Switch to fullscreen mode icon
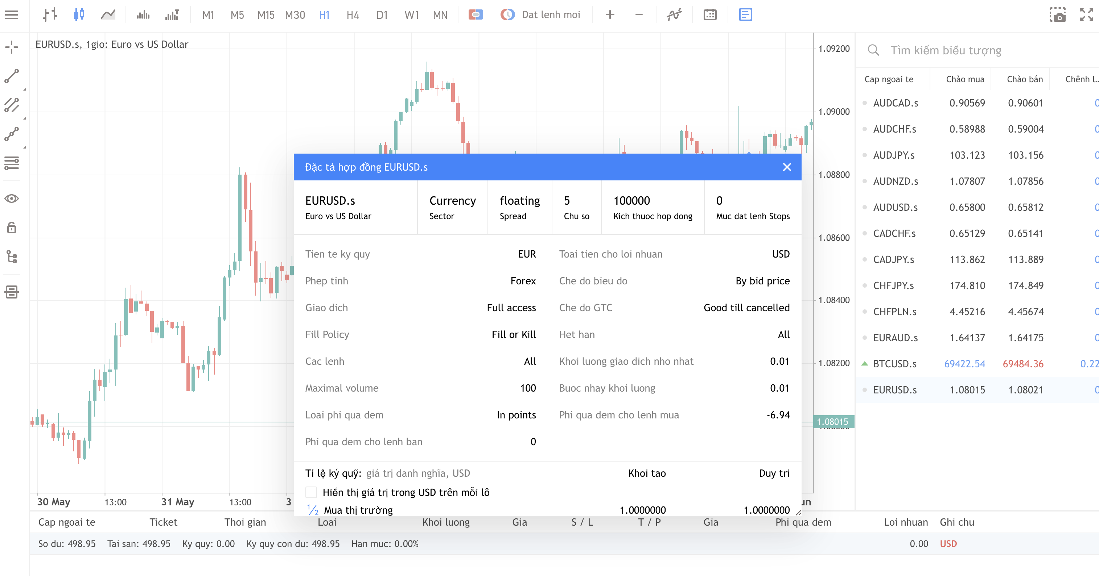The image size is (1099, 576). tap(1086, 15)
